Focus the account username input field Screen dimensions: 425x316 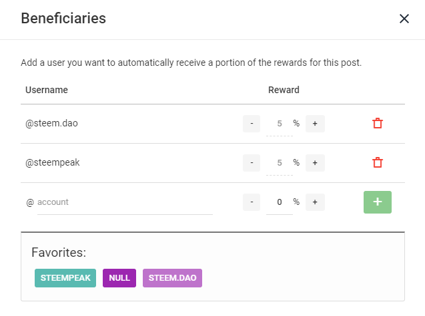tap(123, 202)
